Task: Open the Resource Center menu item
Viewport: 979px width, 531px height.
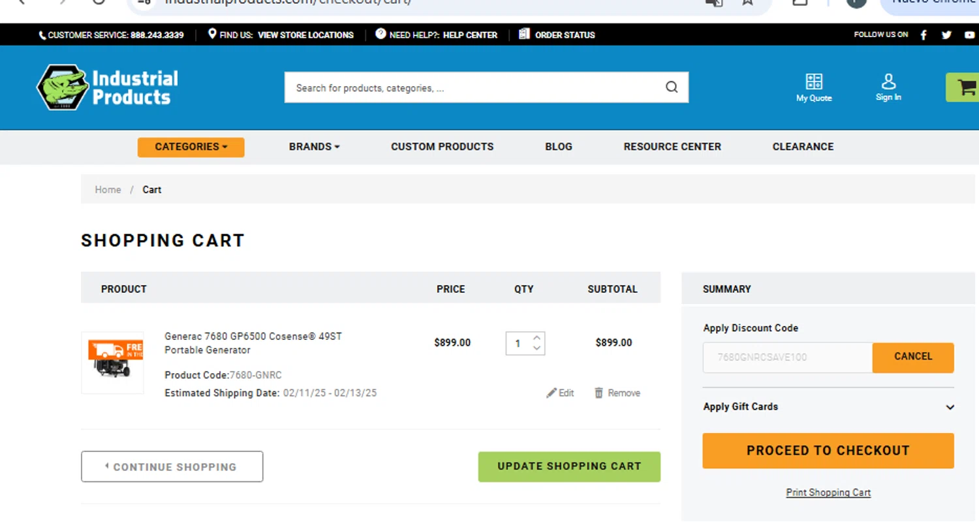Action: pos(672,147)
